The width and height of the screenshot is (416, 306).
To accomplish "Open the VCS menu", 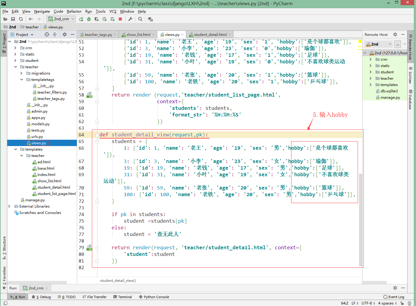I will click(113, 11).
